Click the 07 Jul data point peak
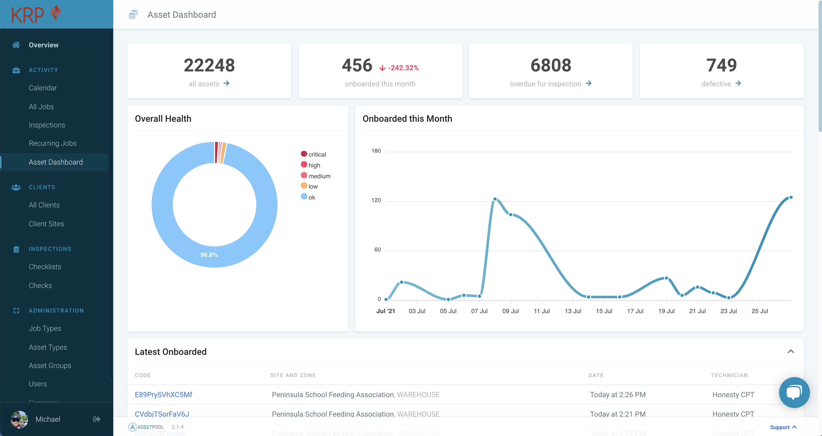This screenshot has width=822, height=436. pyautogui.click(x=495, y=199)
